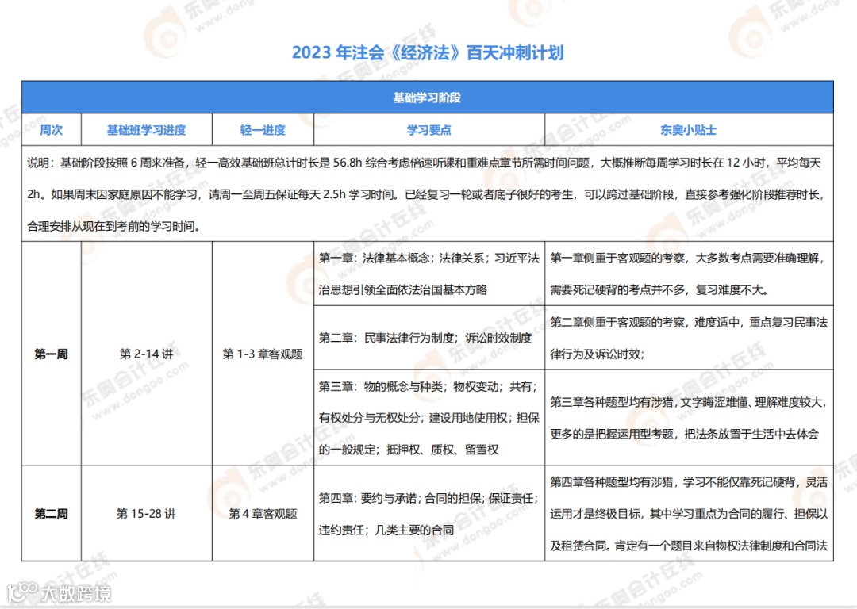Click the tip 第三章各种题型均有涉猎
857x609 pixels.
tap(689, 418)
